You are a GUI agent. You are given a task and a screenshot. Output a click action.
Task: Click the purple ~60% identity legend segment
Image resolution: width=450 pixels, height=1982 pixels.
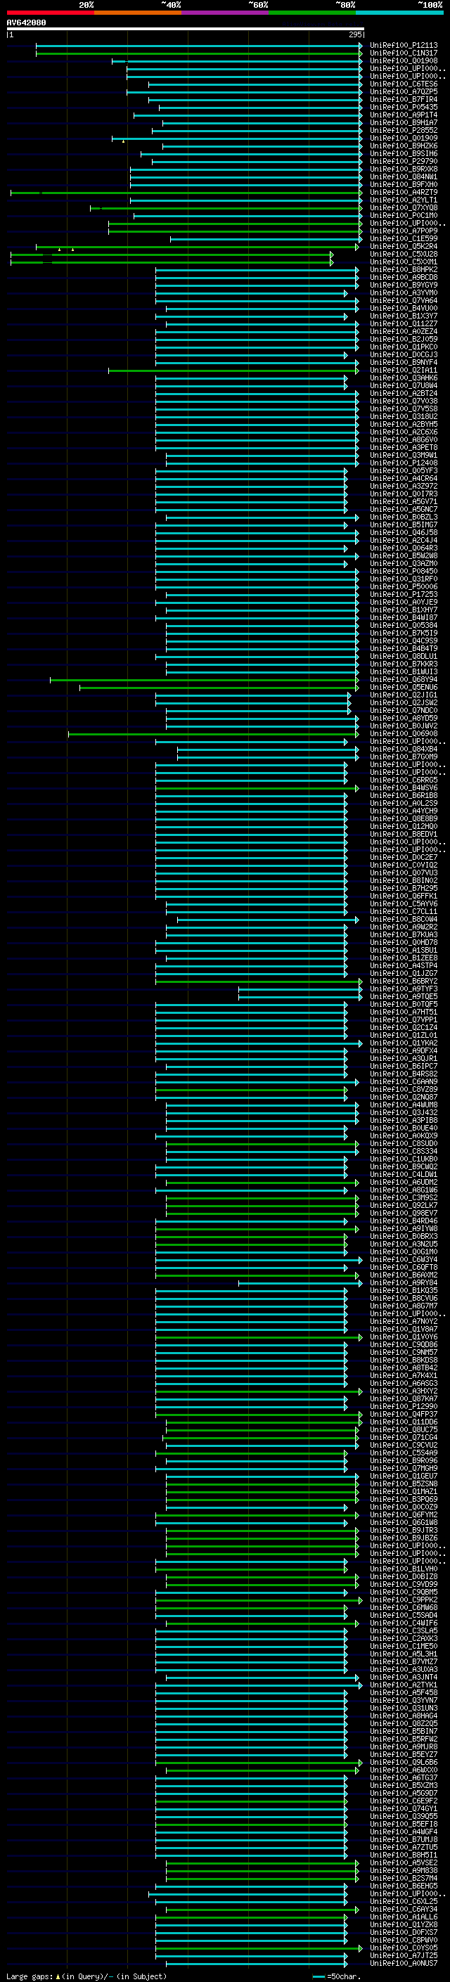point(226,13)
